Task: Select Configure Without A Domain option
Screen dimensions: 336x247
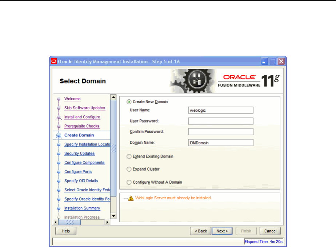Action: [129, 182]
